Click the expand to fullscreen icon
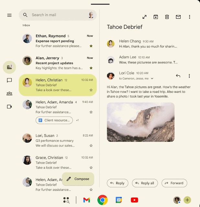Screen dimensions: 200x207 pyautogui.click(x=144, y=17)
